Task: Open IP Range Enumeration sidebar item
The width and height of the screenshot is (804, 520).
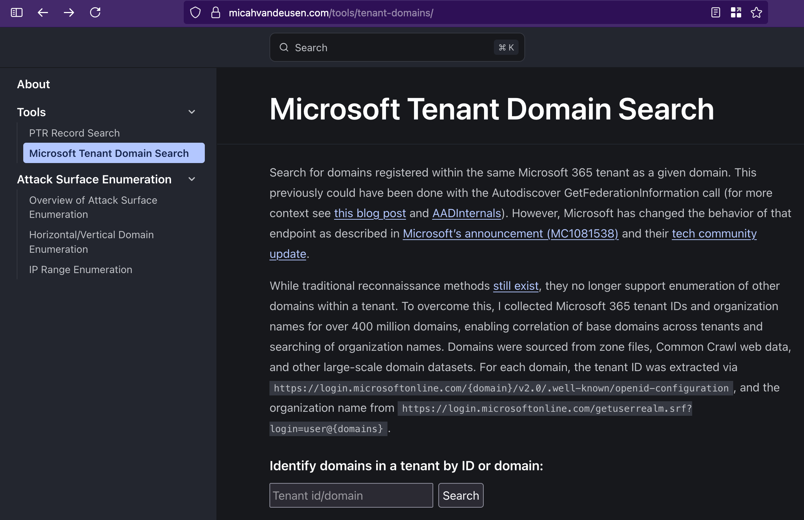Action: (x=81, y=269)
